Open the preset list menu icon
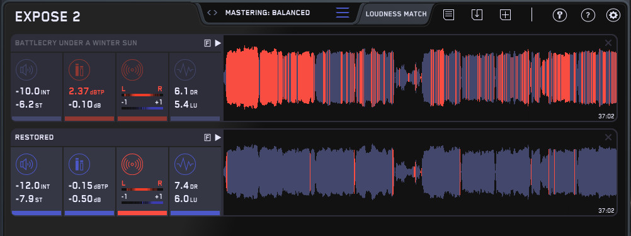Image resolution: width=631 pixels, height=236 pixels. point(343,13)
